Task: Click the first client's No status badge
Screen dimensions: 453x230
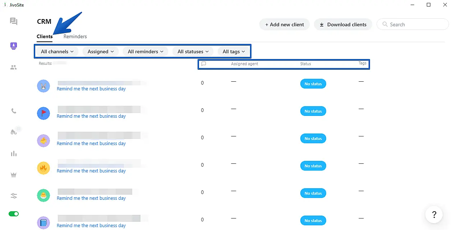Action: pyautogui.click(x=313, y=84)
